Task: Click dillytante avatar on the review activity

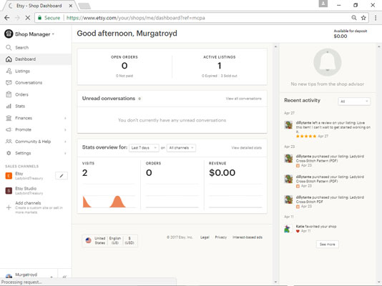Action: pos(288,125)
